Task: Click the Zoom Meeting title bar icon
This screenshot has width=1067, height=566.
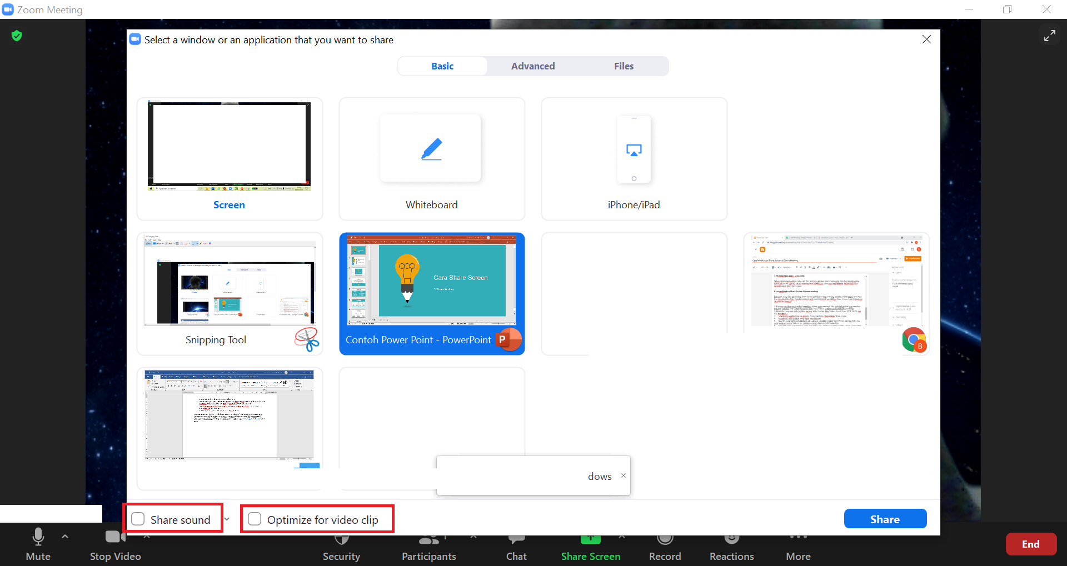Action: click(8, 9)
